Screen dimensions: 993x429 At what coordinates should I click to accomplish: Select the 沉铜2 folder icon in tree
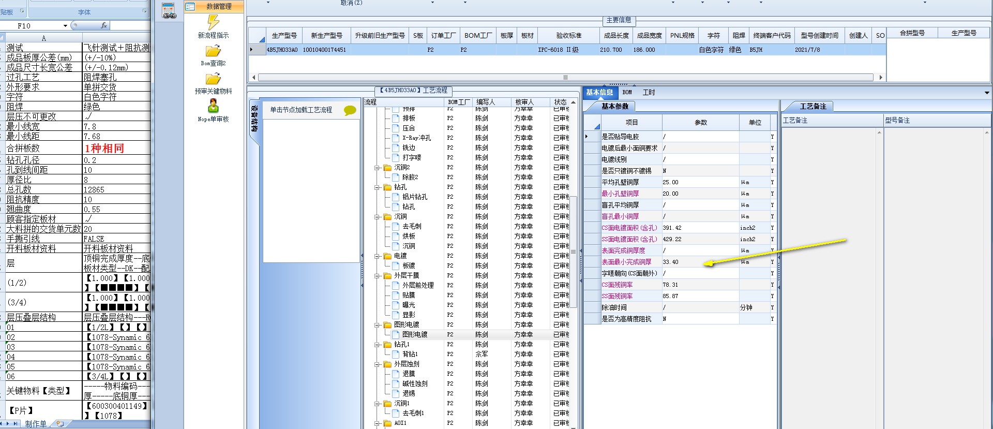(x=387, y=168)
